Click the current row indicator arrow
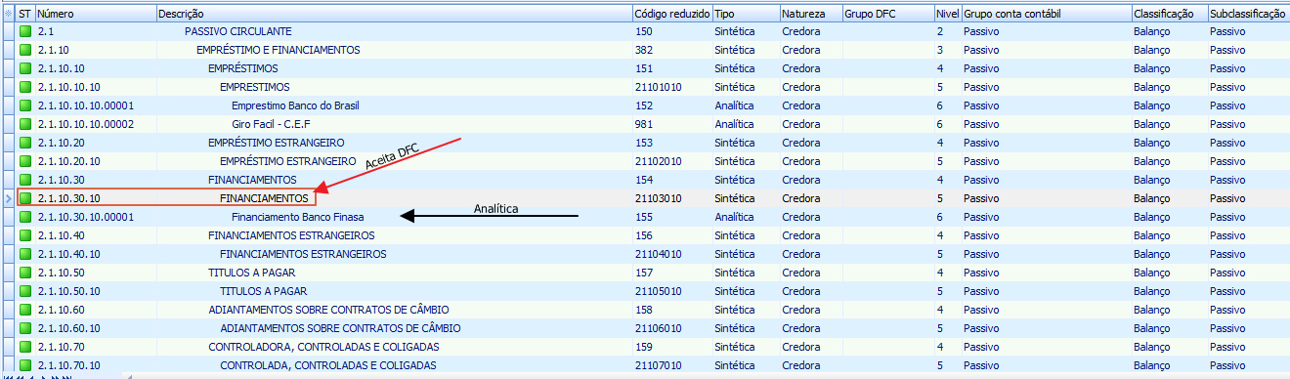Image resolution: width=1290 pixels, height=379 pixels. 8,198
